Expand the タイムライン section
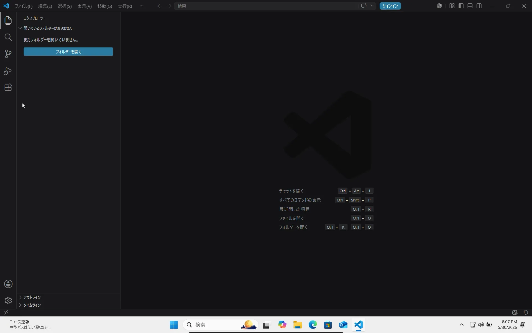The image size is (532, 333). point(68,305)
